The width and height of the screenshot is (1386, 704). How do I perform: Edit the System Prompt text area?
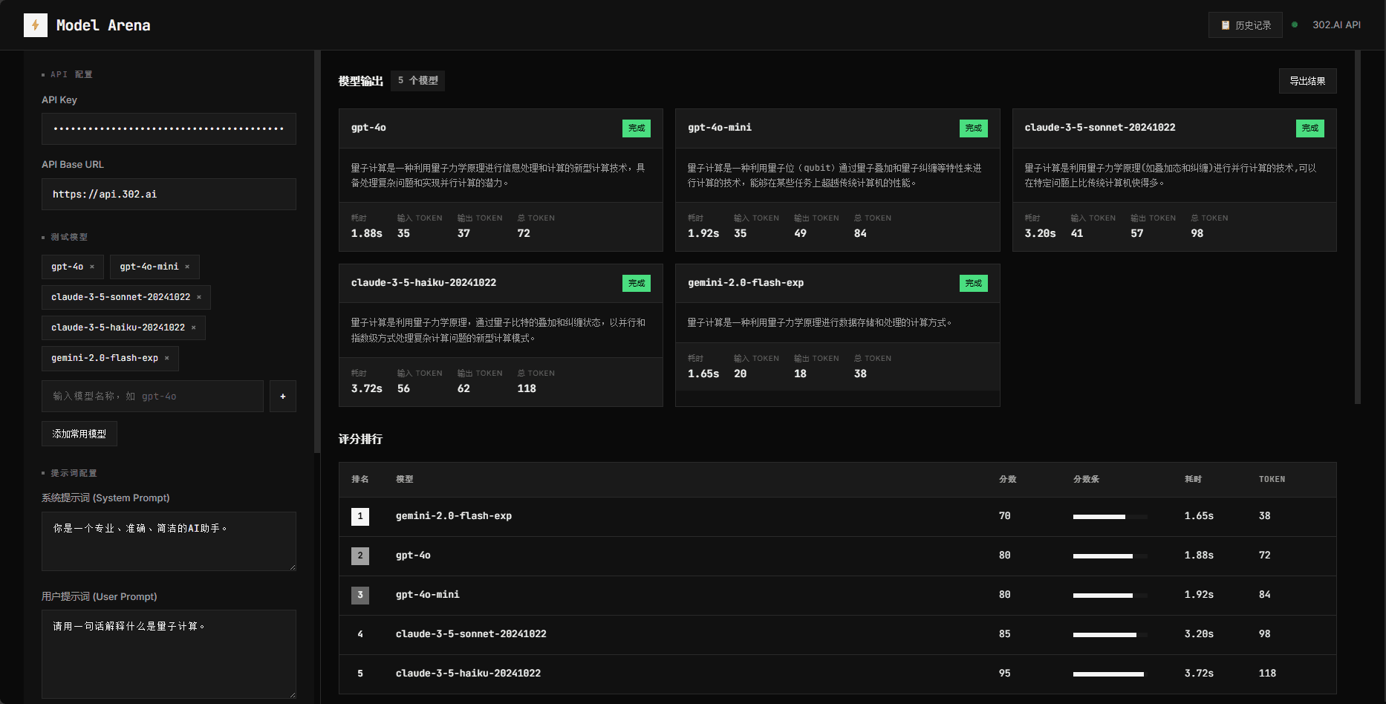169,541
